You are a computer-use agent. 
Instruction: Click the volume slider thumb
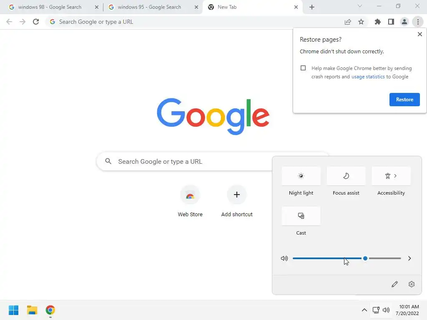[365, 258]
